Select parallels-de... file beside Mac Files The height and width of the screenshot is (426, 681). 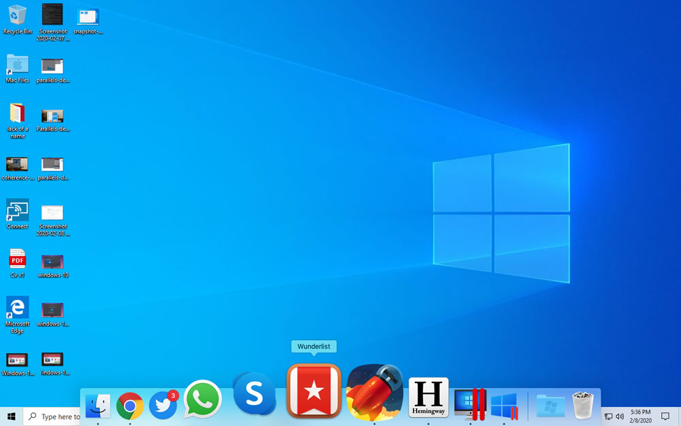pos(52,71)
